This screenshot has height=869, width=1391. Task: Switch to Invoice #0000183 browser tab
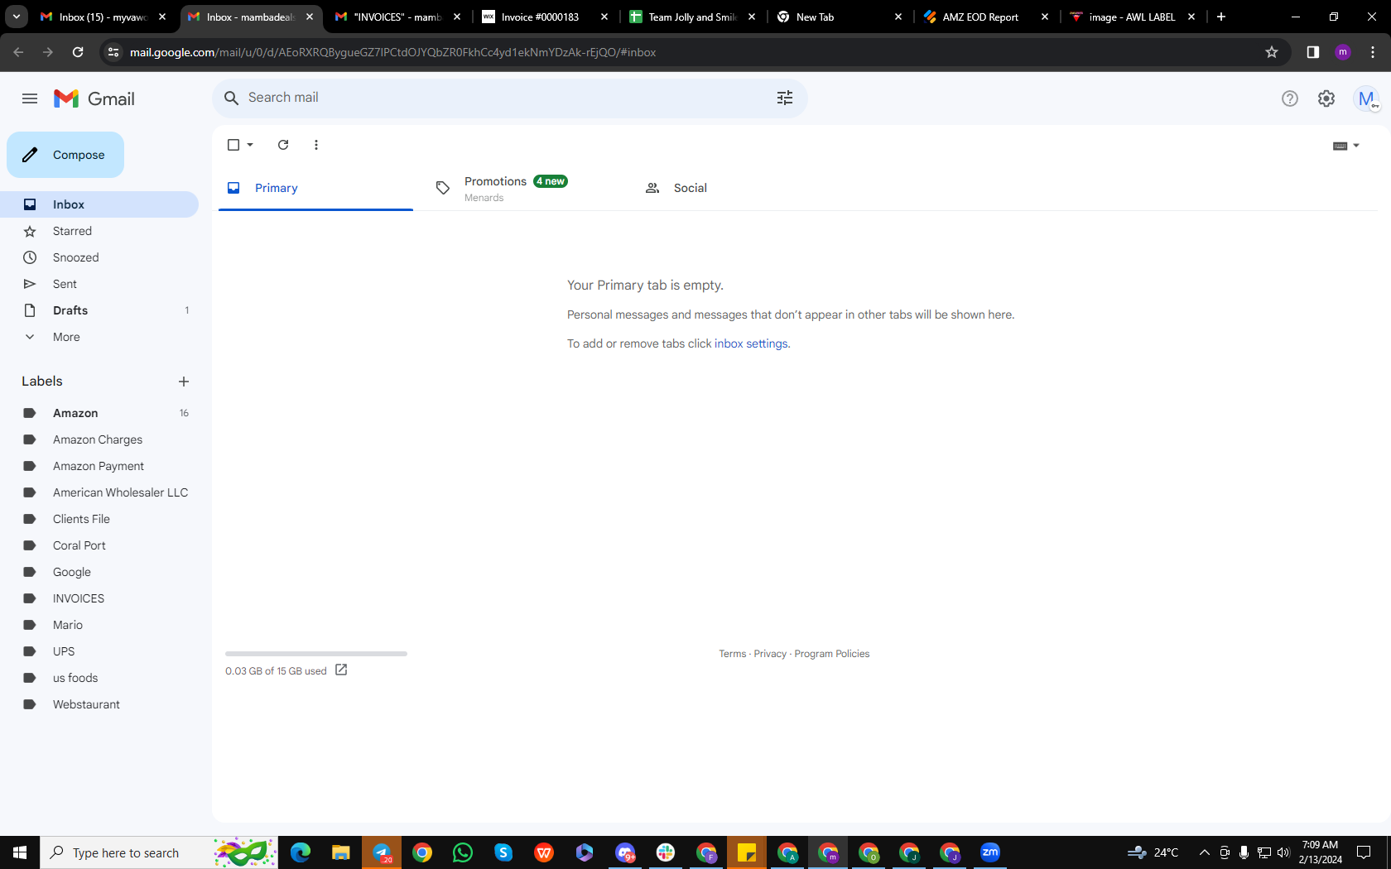coord(545,17)
